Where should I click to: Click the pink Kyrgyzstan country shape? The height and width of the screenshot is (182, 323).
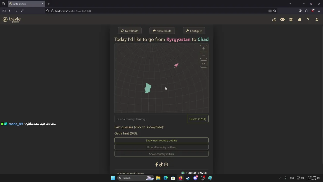(176, 65)
